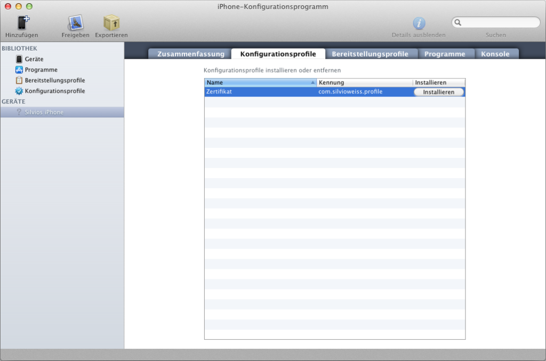Select Geräte in the Bibliothek sidebar

34,59
